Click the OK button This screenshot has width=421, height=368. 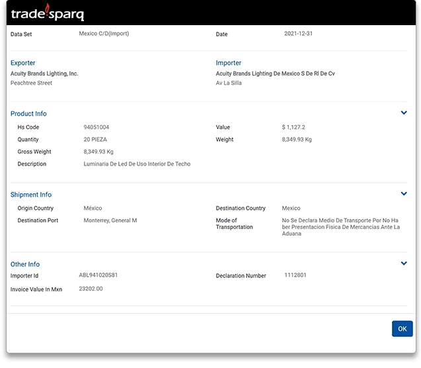[x=402, y=328]
